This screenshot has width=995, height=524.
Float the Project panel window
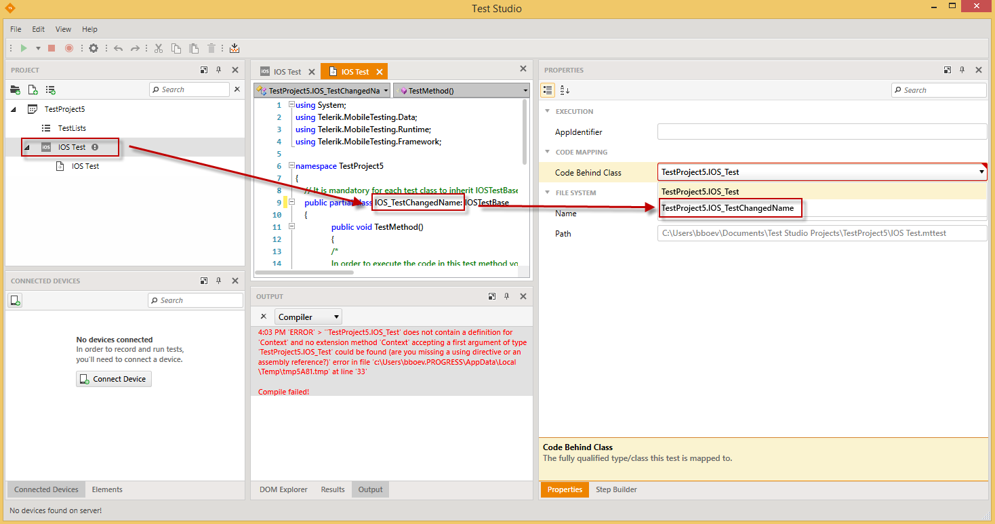204,70
